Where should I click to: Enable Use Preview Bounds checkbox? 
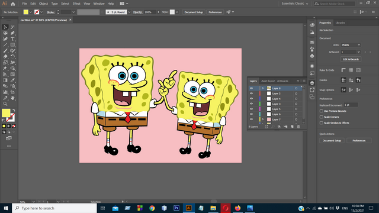[321, 111]
